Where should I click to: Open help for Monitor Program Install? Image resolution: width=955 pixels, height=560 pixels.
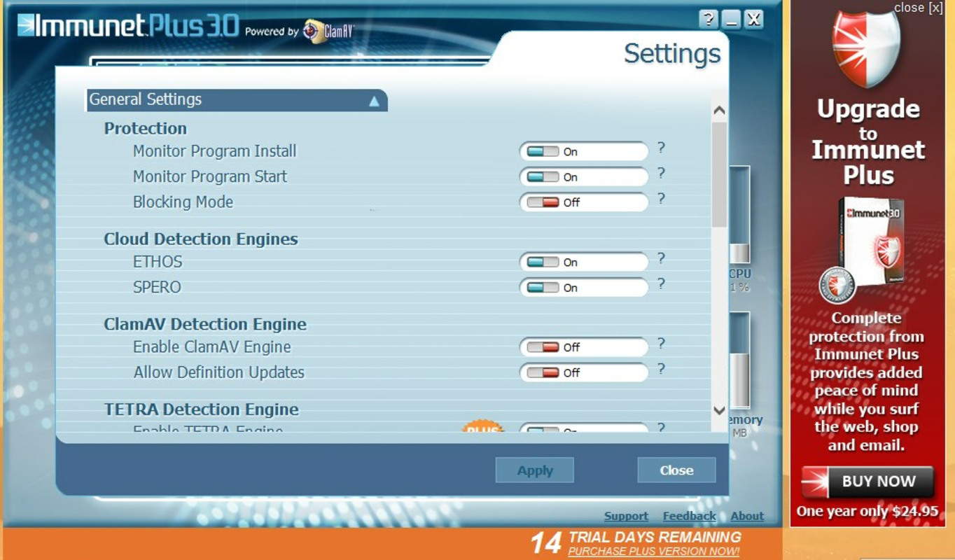click(x=661, y=148)
